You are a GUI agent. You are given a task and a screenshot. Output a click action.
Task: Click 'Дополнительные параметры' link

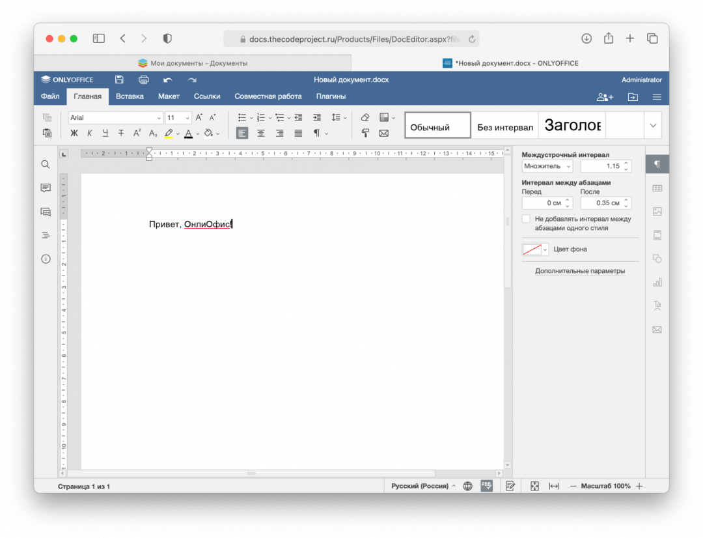[579, 271]
